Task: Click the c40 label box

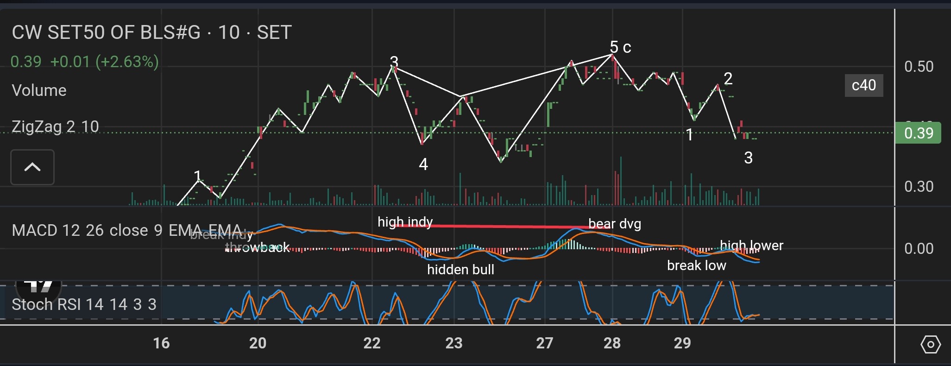Action: [864, 85]
